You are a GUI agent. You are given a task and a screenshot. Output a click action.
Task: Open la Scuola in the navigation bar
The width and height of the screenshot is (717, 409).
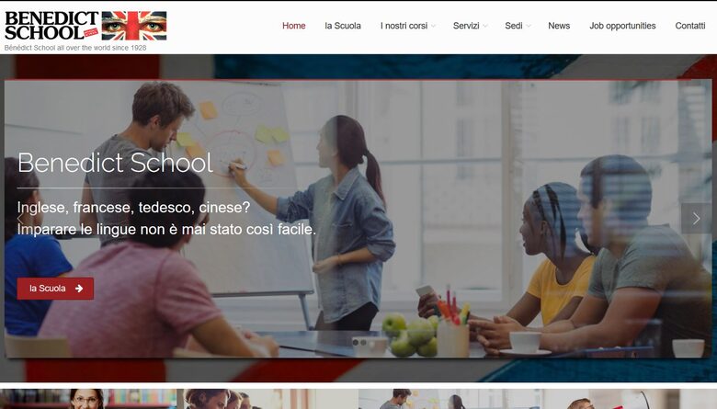tap(343, 26)
